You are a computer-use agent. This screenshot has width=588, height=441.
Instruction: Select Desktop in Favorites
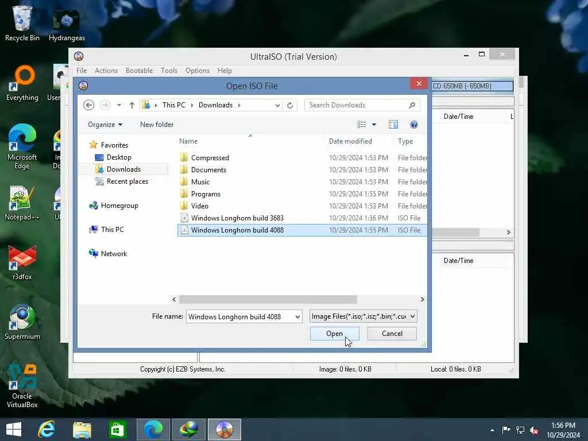119,157
